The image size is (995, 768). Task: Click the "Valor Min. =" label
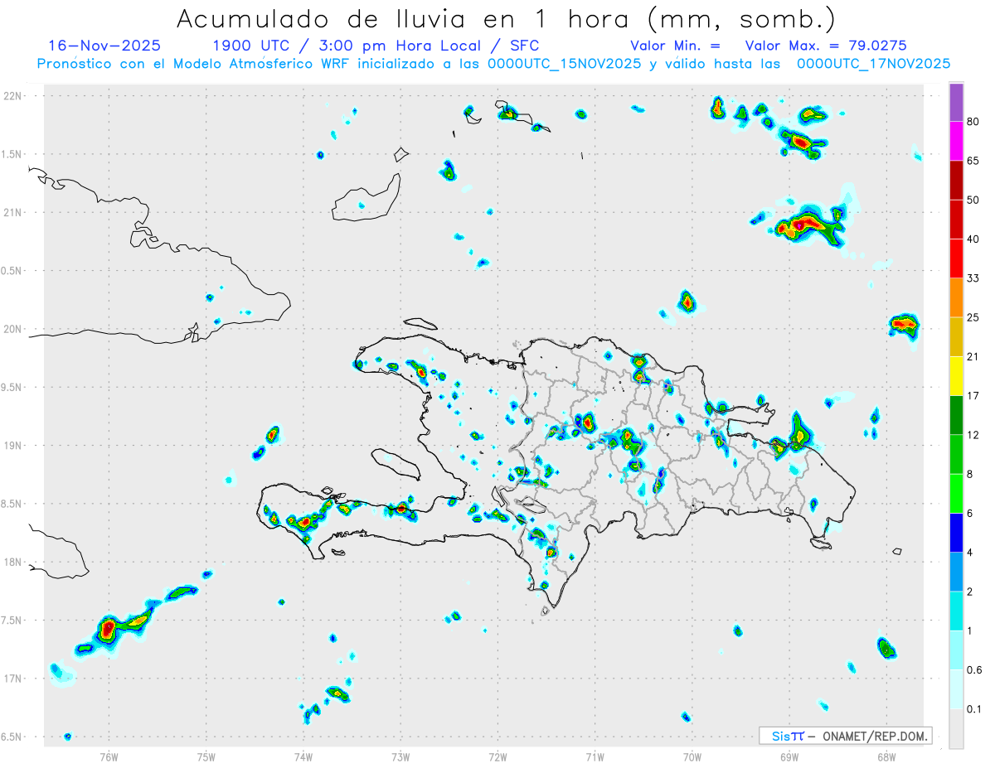(675, 46)
